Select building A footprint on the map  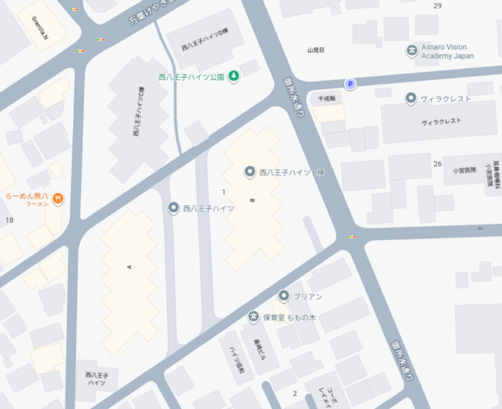click(129, 282)
